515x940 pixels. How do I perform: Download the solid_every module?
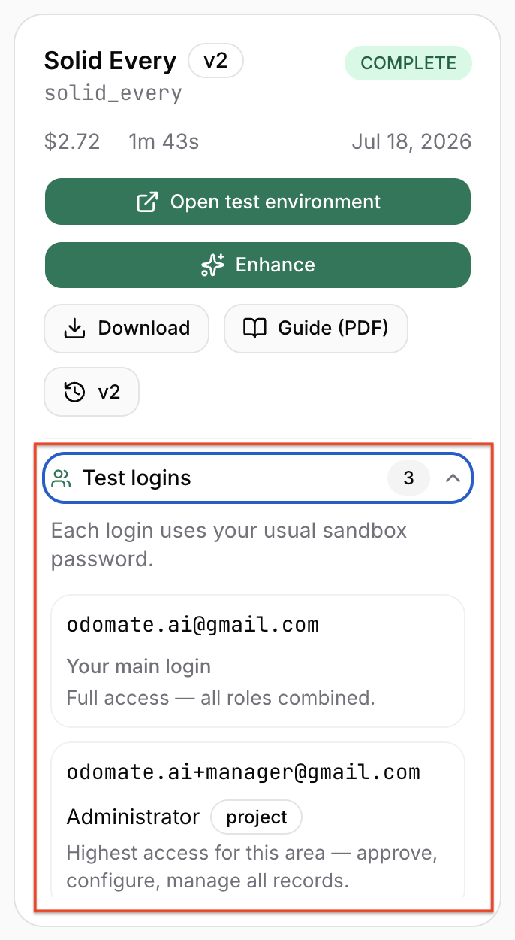coord(126,329)
